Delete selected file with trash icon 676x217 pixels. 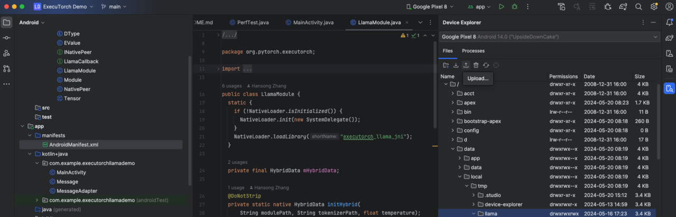[476, 65]
